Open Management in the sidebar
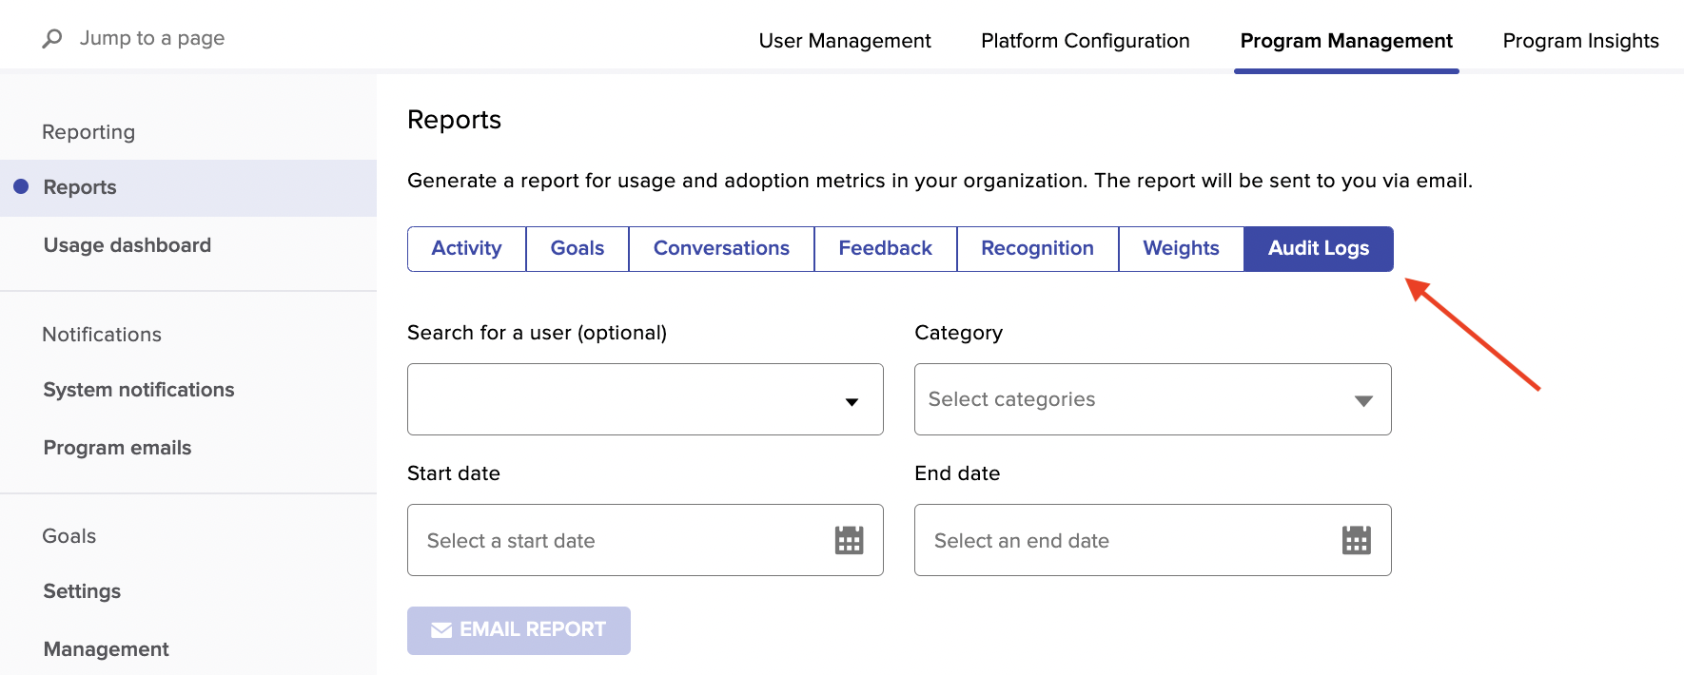 click(106, 649)
